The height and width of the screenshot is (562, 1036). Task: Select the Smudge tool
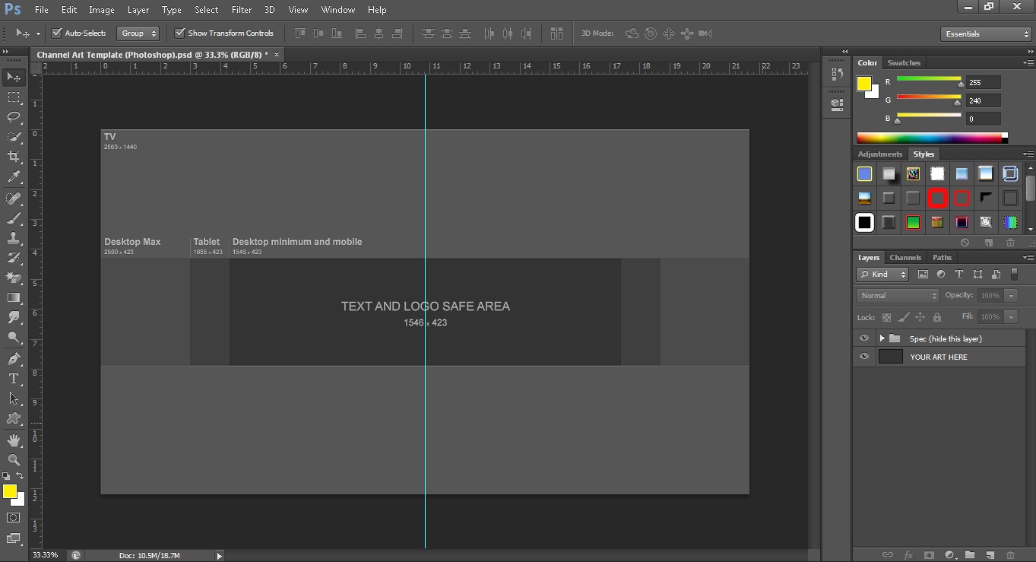[14, 317]
